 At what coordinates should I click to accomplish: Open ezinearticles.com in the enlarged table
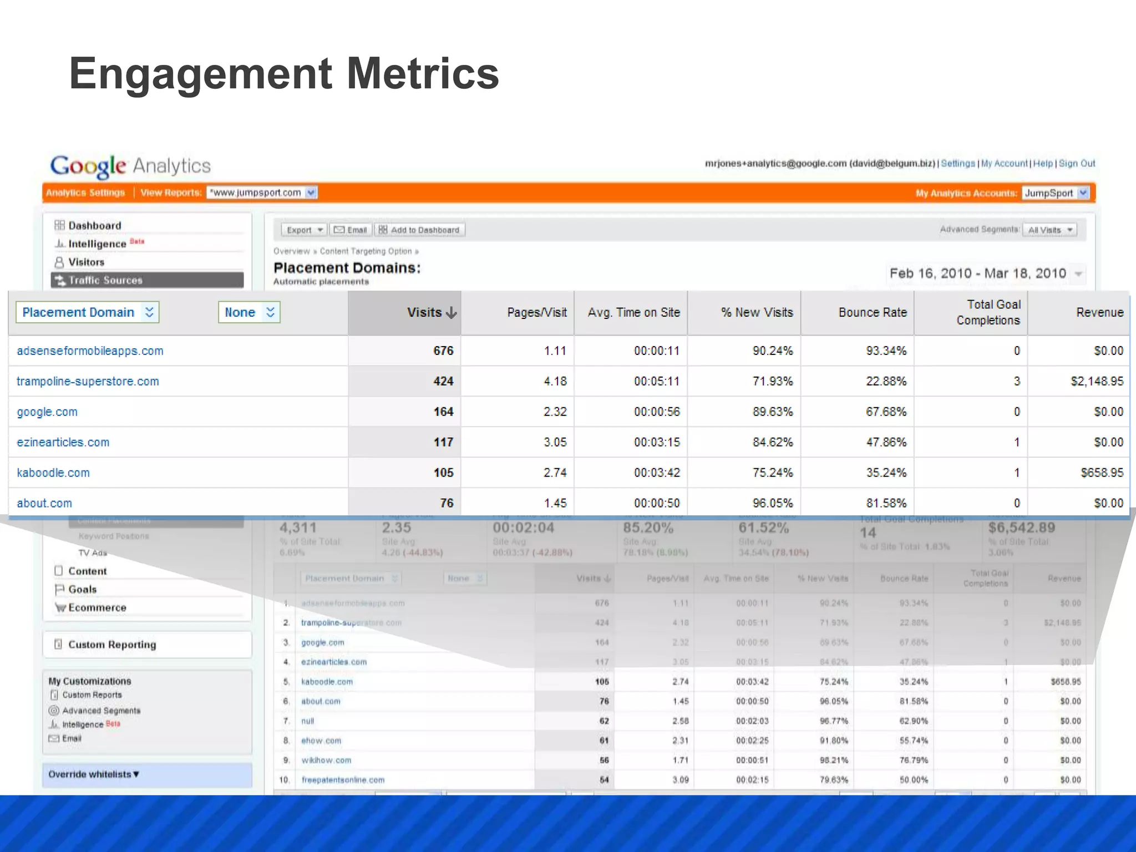coord(63,442)
